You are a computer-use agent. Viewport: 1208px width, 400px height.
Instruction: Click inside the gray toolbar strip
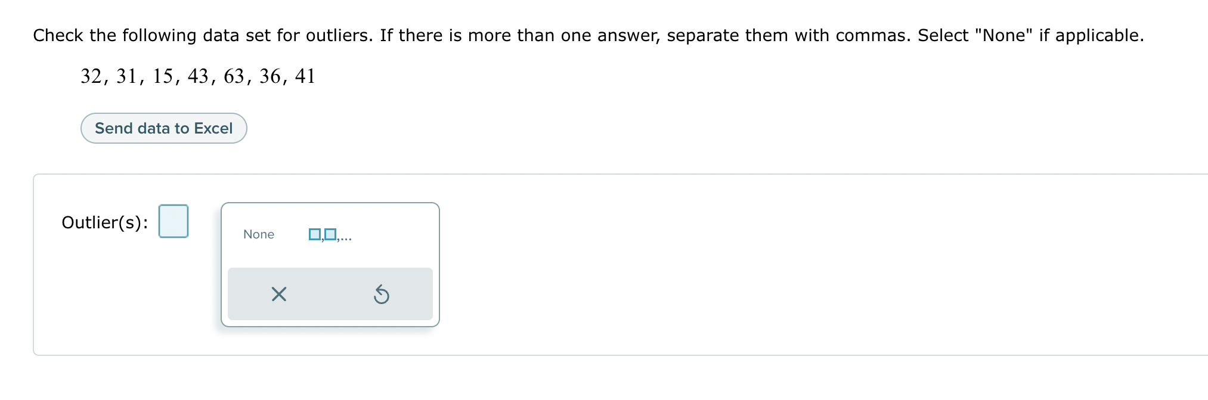tap(330, 293)
